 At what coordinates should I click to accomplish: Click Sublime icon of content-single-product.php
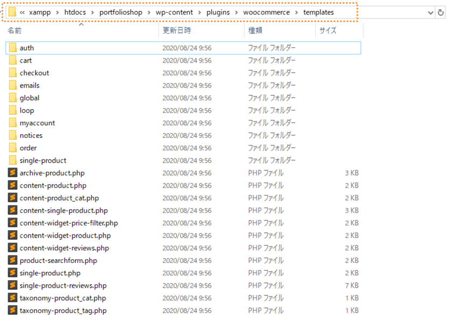tap(12, 210)
